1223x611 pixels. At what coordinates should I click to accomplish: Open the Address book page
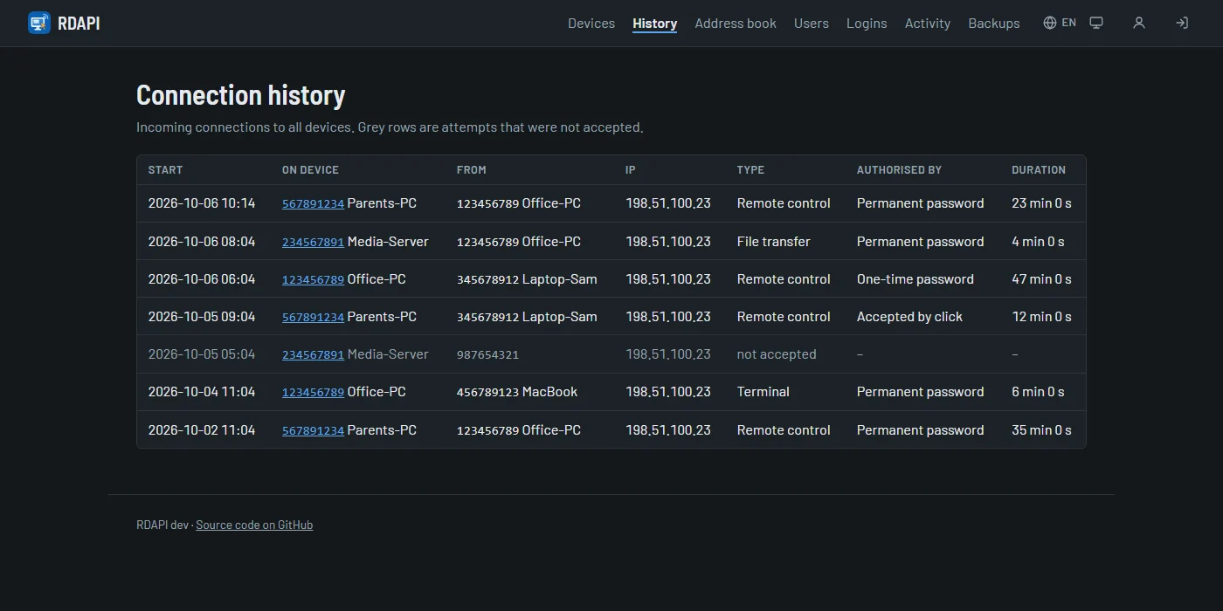click(736, 24)
